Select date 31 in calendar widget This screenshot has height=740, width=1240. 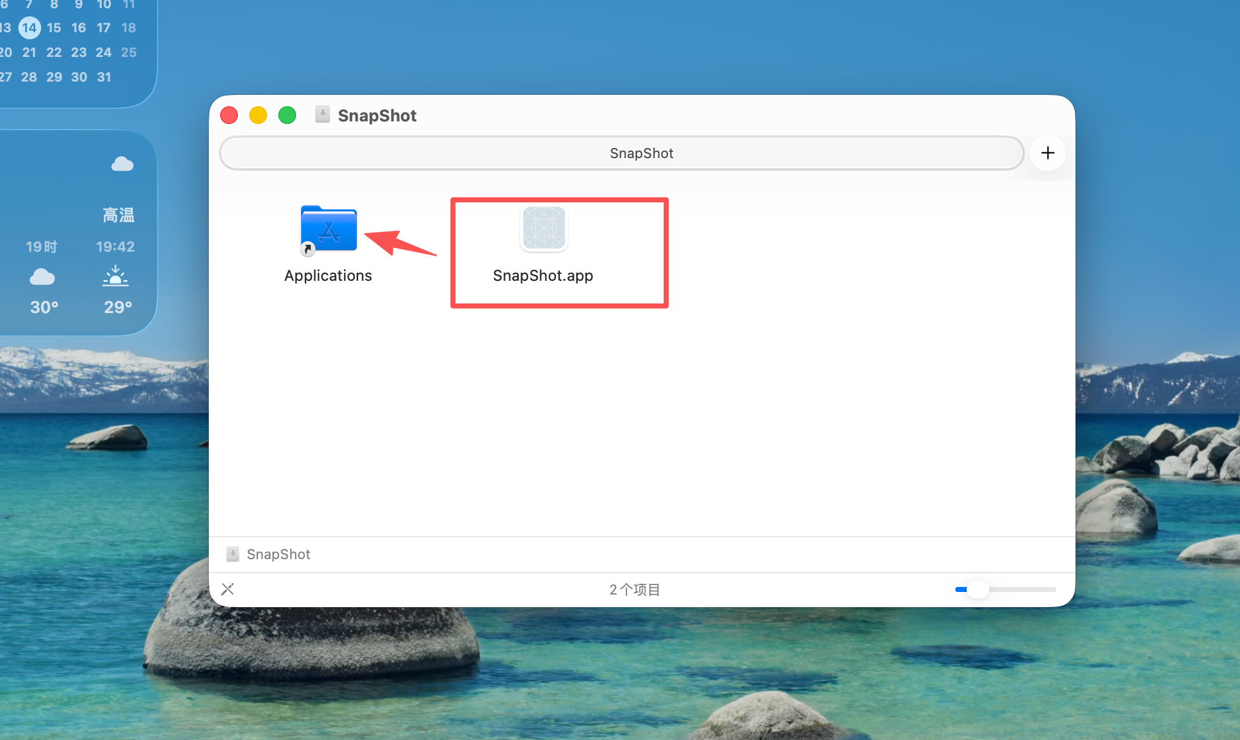pyautogui.click(x=104, y=77)
